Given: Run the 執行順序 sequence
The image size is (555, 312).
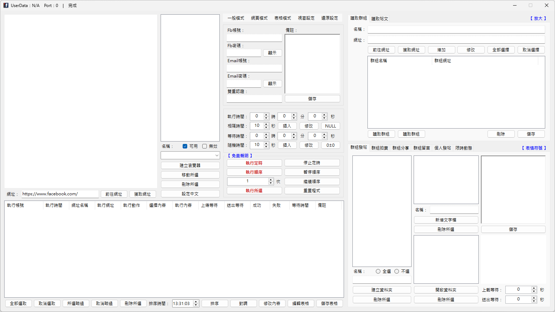Looking at the screenshot, I should [x=254, y=172].
